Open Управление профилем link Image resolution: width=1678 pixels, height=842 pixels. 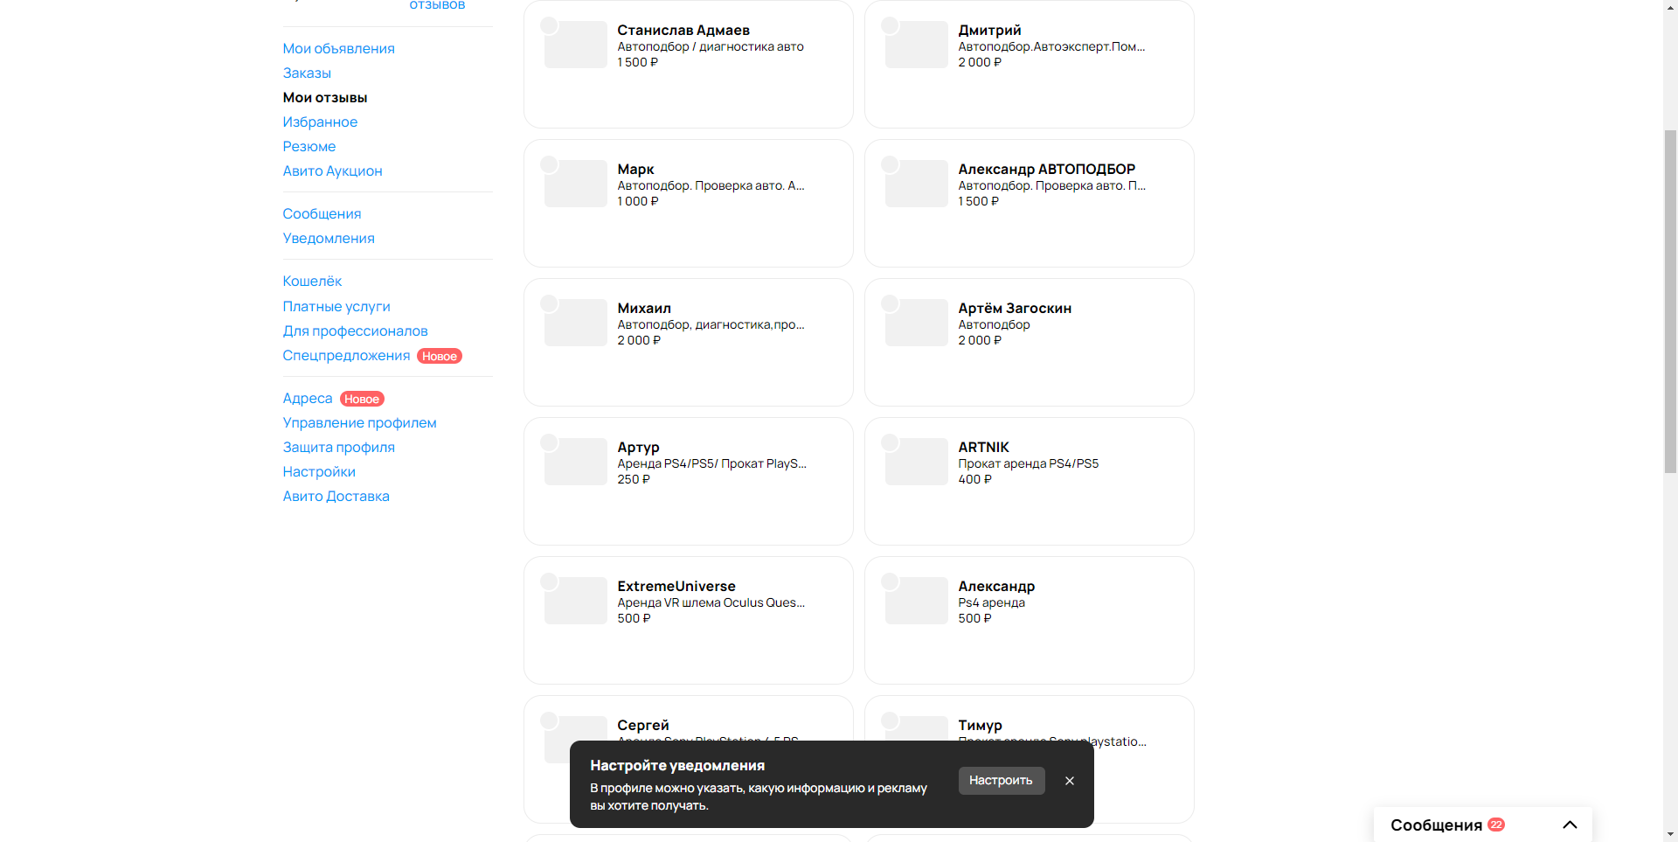(x=359, y=422)
